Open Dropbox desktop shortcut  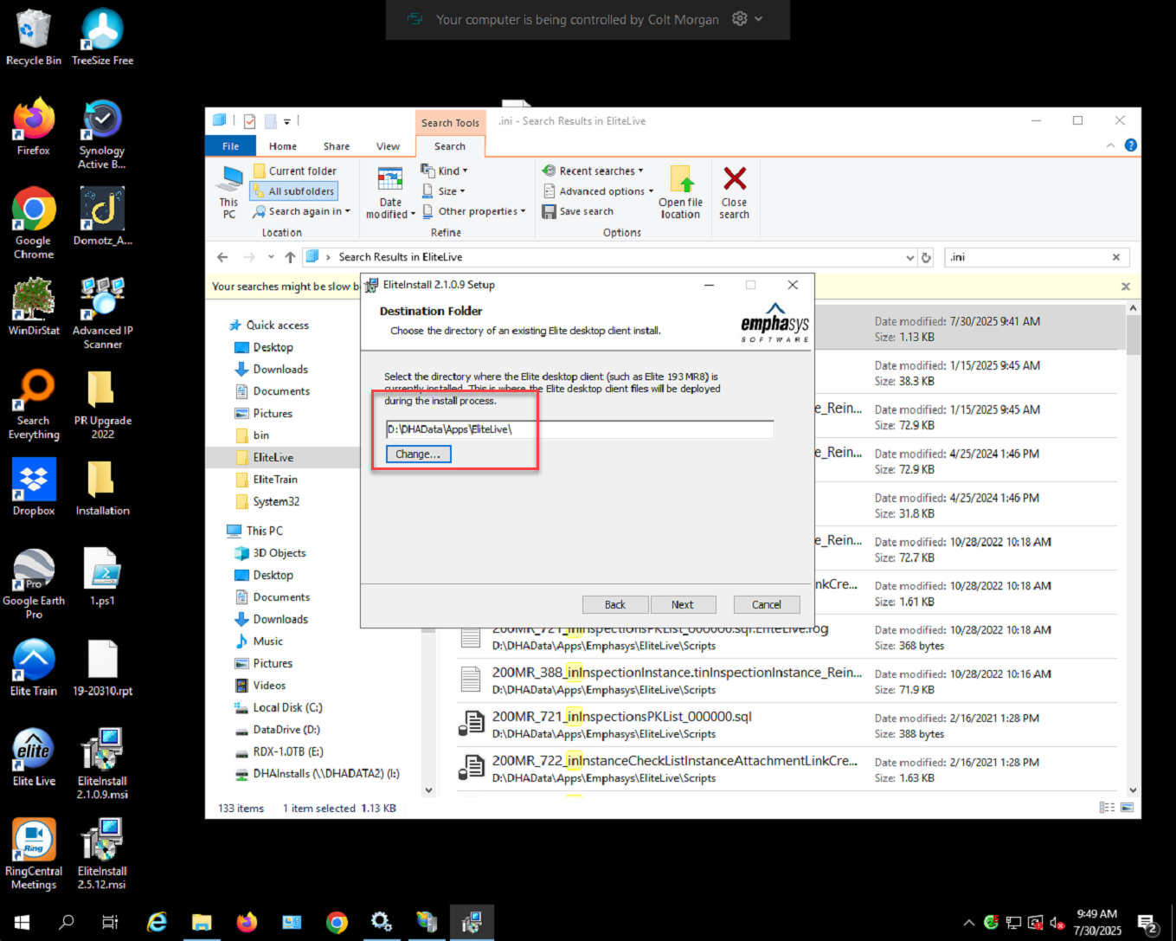[x=33, y=487]
